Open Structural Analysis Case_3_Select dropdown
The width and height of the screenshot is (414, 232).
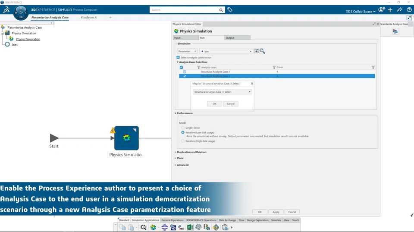tap(223, 92)
